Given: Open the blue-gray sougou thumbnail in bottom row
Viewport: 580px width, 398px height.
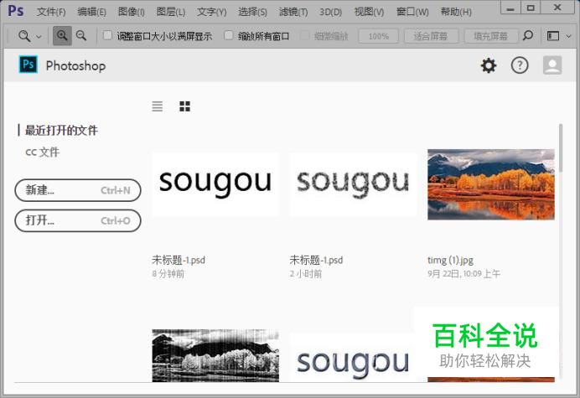Looking at the screenshot, I should point(351,358).
